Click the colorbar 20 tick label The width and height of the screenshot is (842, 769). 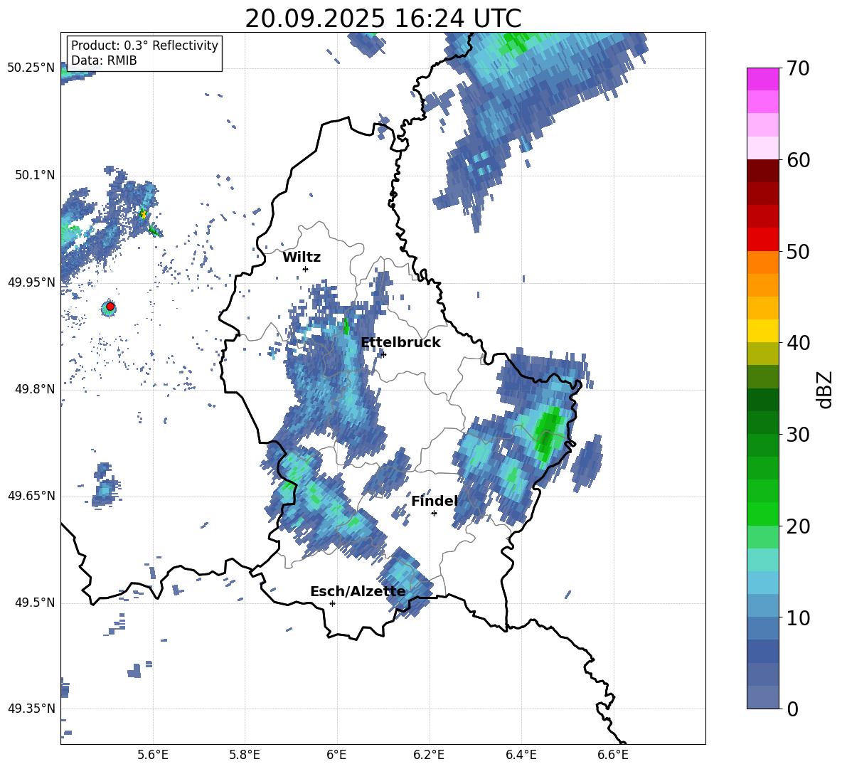(798, 526)
